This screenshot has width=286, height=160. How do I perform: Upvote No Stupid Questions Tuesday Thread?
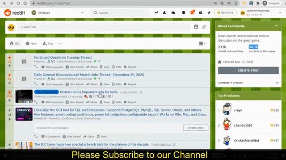coord(9,58)
